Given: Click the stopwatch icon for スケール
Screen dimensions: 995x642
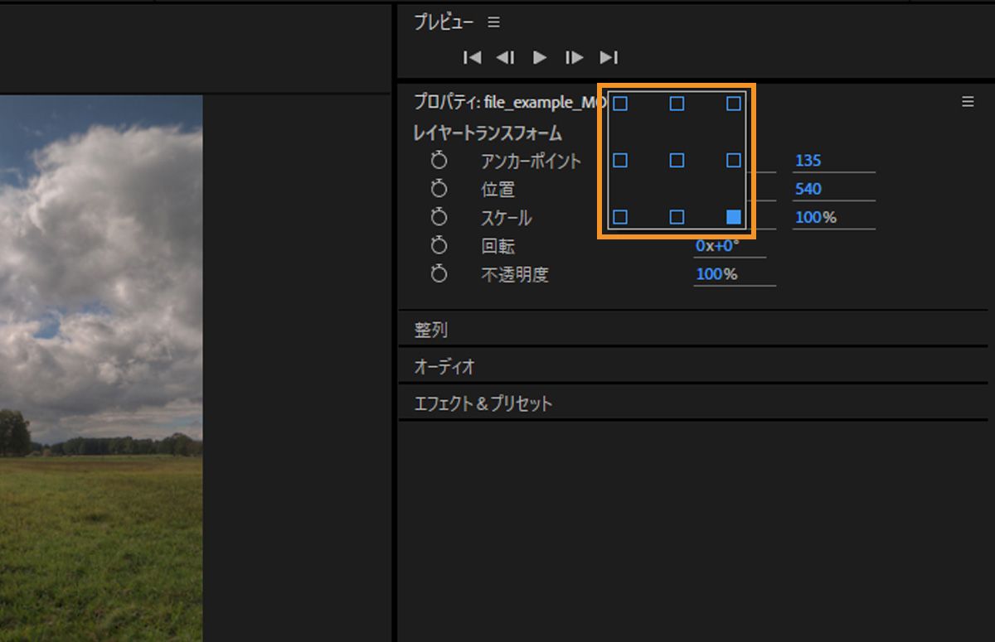Looking at the screenshot, I should tap(439, 217).
